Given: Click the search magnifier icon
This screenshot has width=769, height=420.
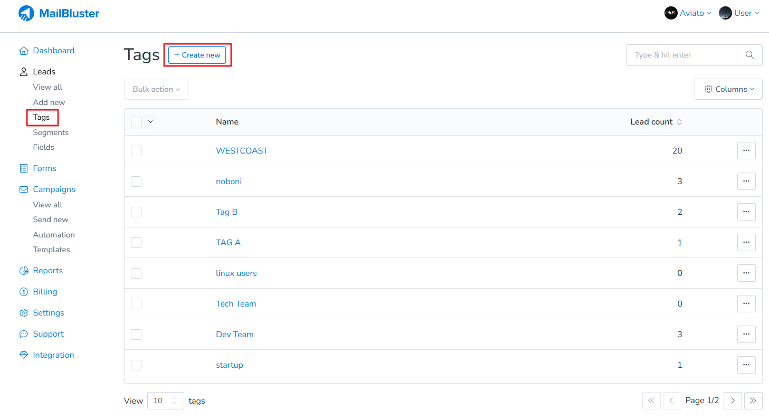Looking at the screenshot, I should tap(749, 55).
